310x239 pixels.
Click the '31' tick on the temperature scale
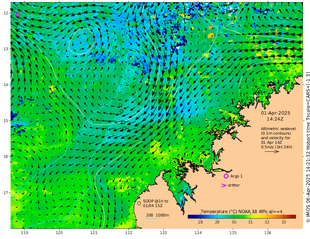tap(250, 222)
